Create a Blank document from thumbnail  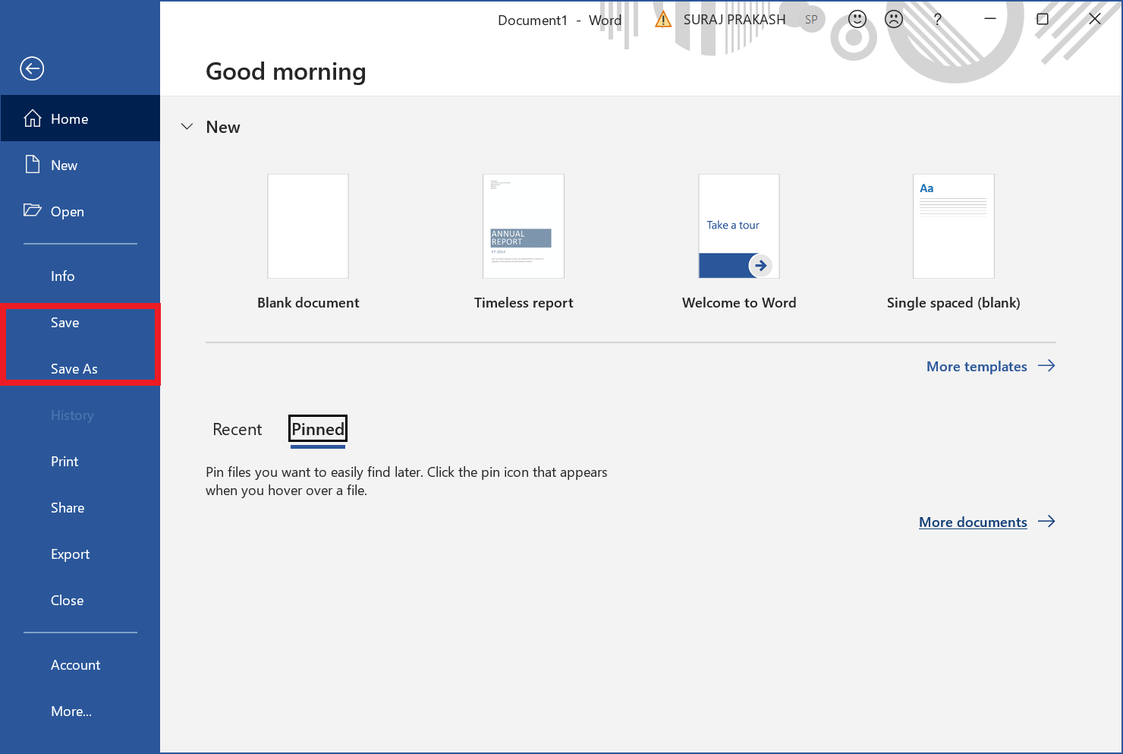pos(308,226)
